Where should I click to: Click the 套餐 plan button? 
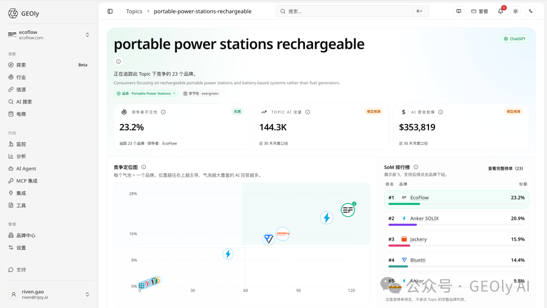click(x=479, y=11)
